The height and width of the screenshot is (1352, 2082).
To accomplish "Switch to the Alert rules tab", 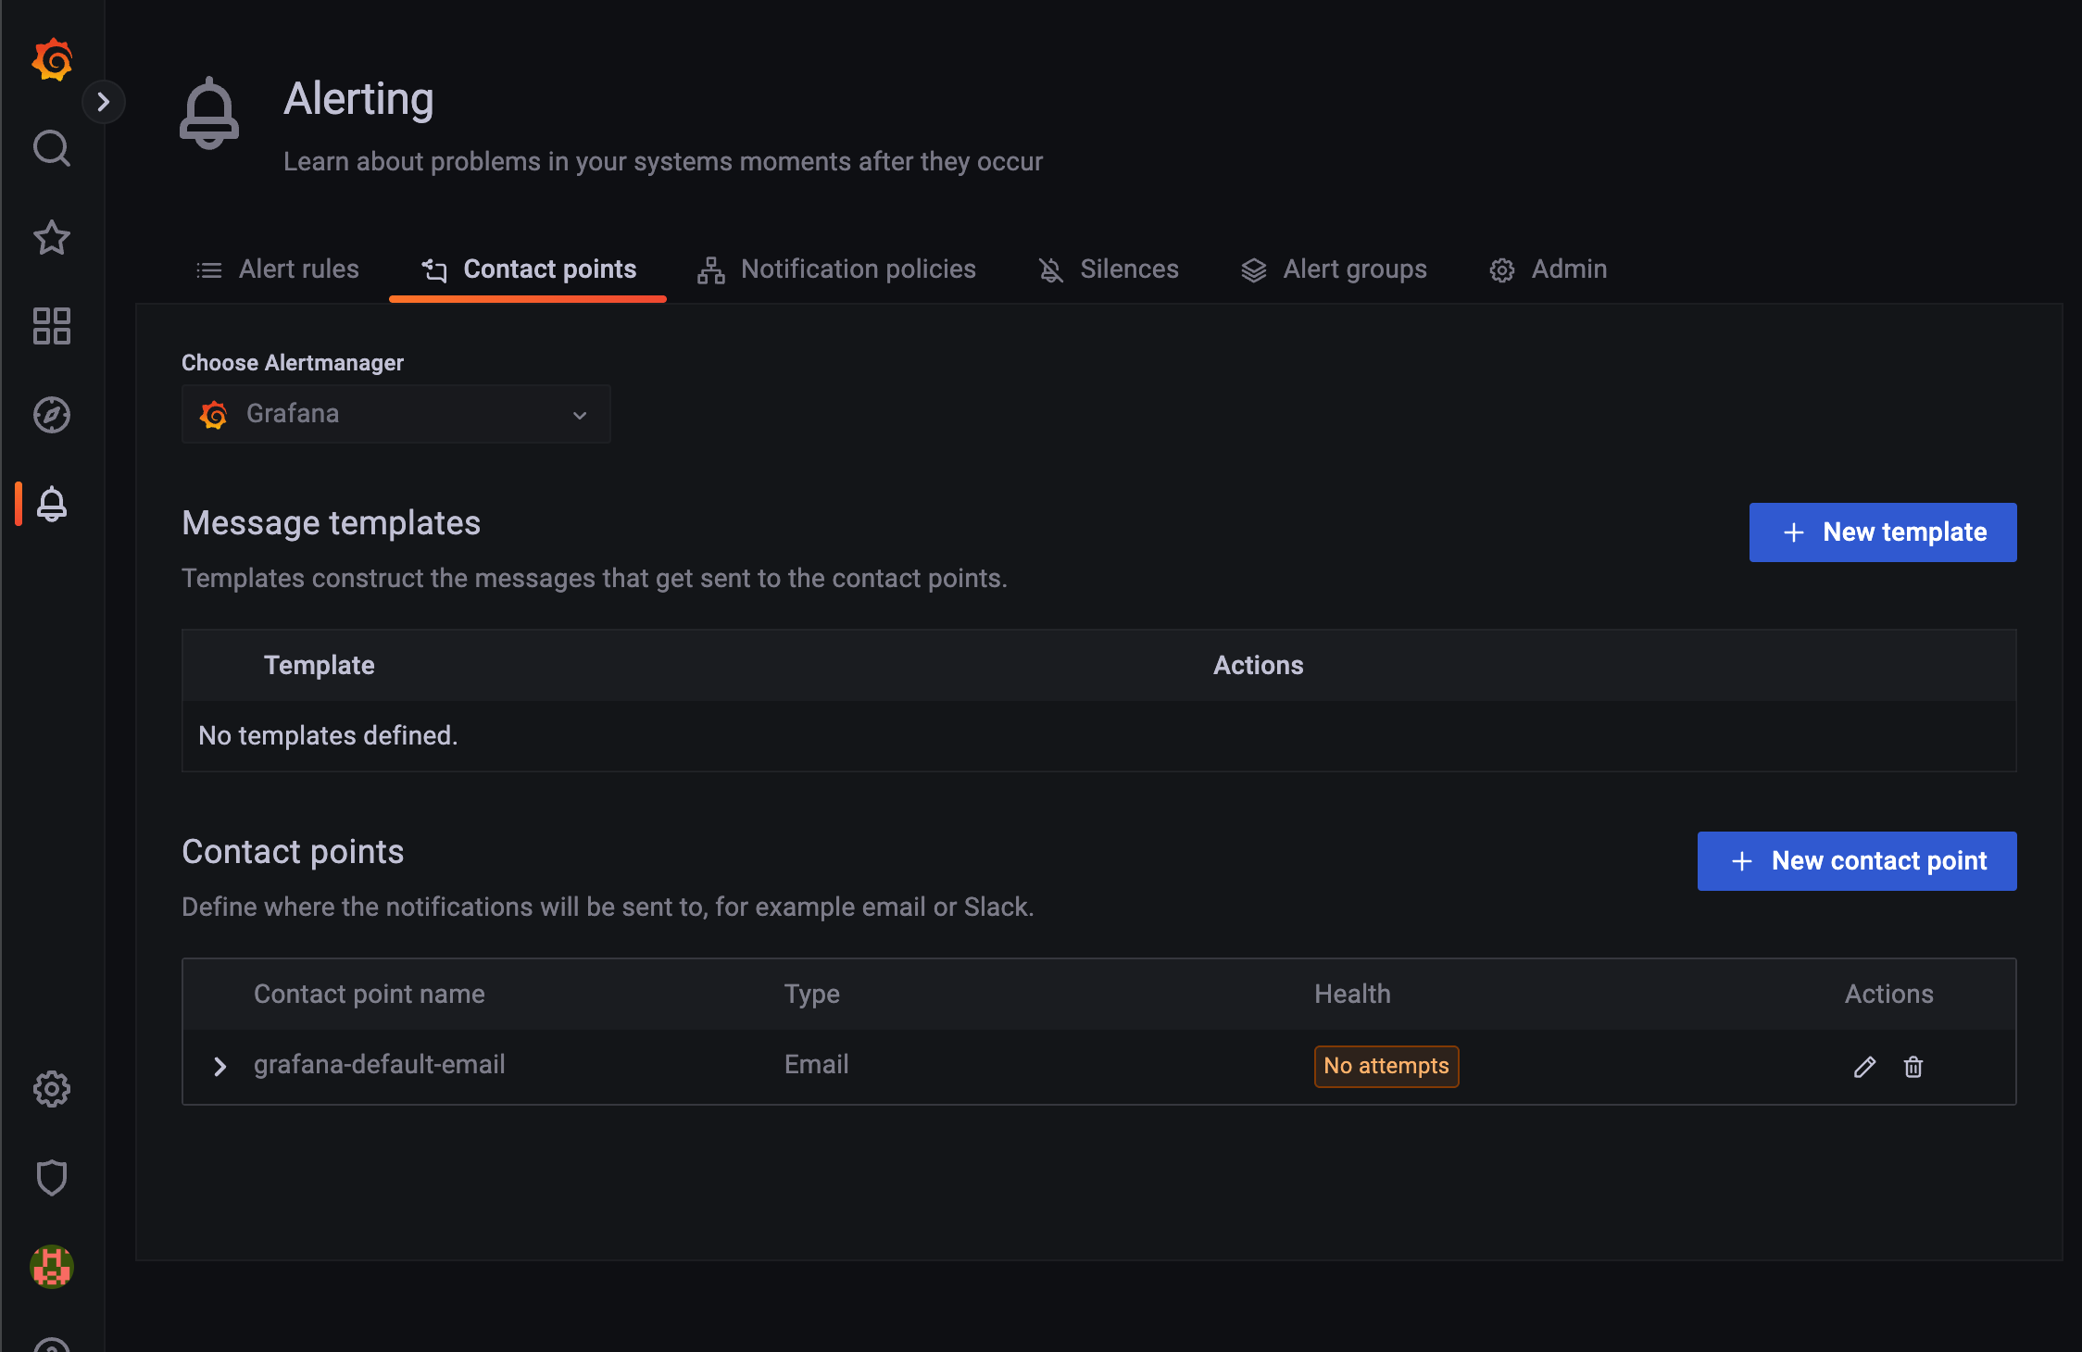I will (278, 269).
